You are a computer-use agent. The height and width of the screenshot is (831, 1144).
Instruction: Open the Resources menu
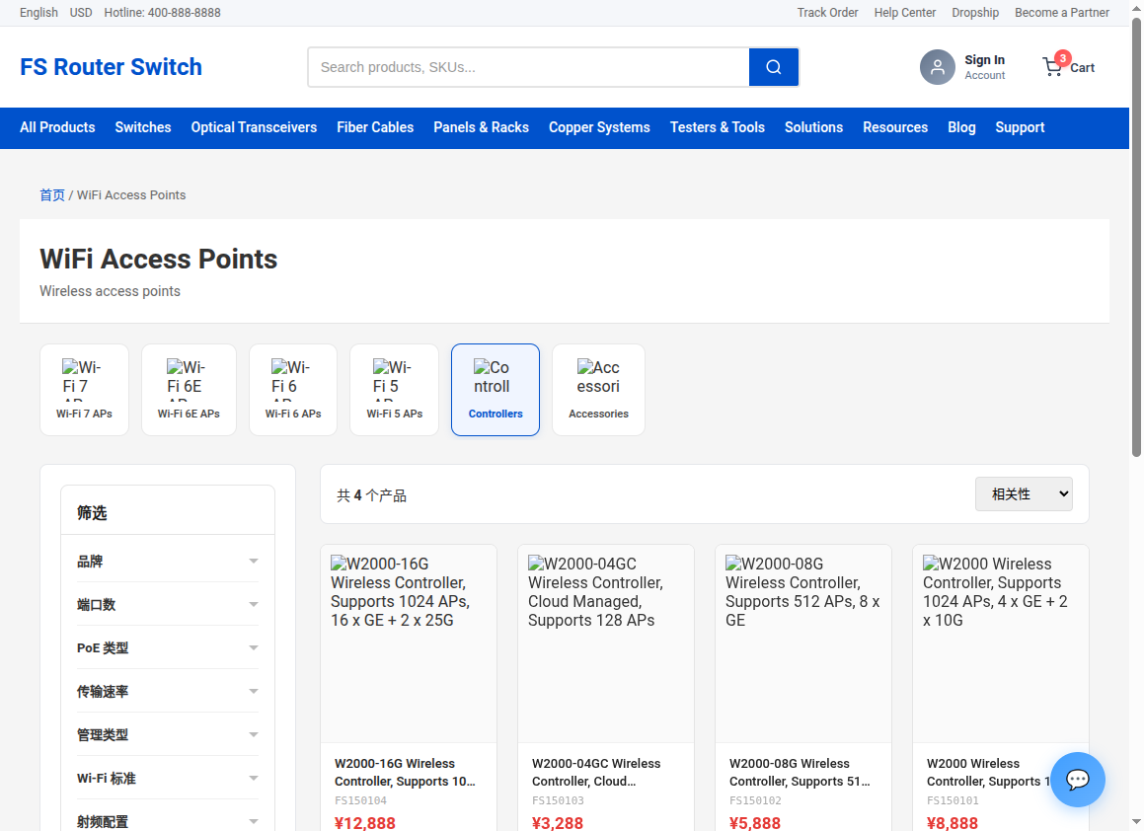(x=895, y=127)
